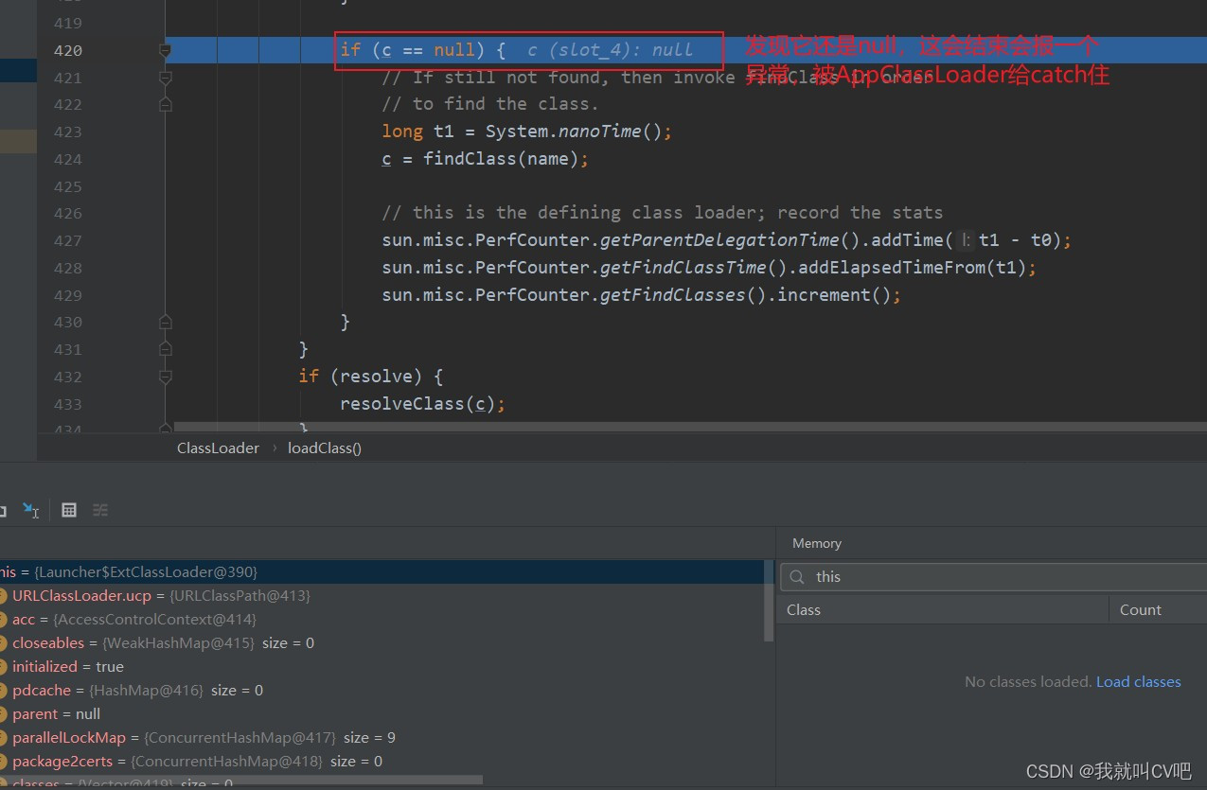Click the magnifier icon in Memory search
Viewport: 1207px width, 790px height.
click(798, 577)
